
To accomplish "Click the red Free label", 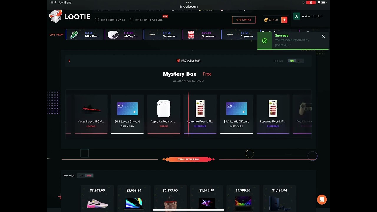I will click(207, 74).
